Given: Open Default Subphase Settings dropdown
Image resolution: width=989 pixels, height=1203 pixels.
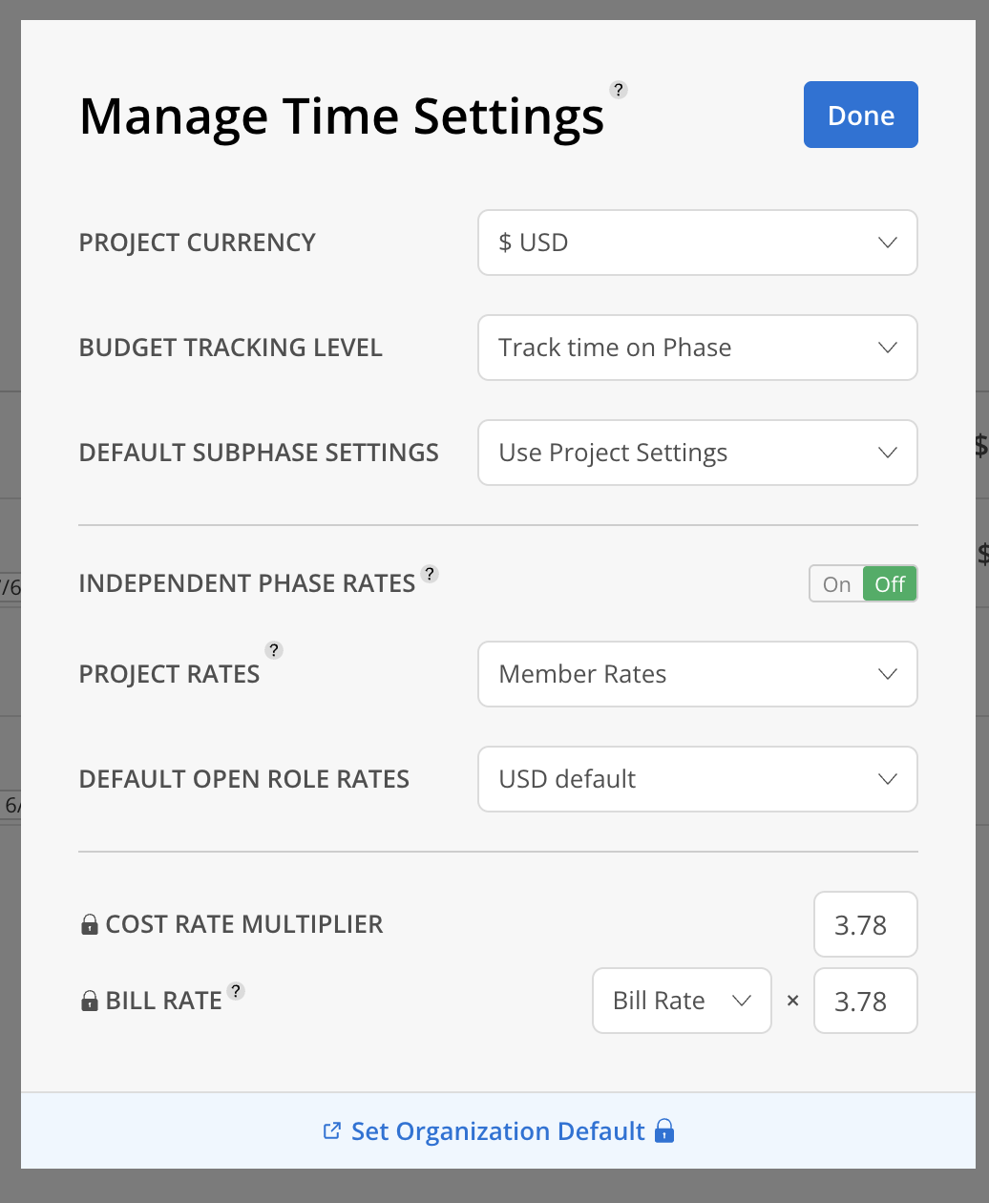Looking at the screenshot, I should click(698, 453).
